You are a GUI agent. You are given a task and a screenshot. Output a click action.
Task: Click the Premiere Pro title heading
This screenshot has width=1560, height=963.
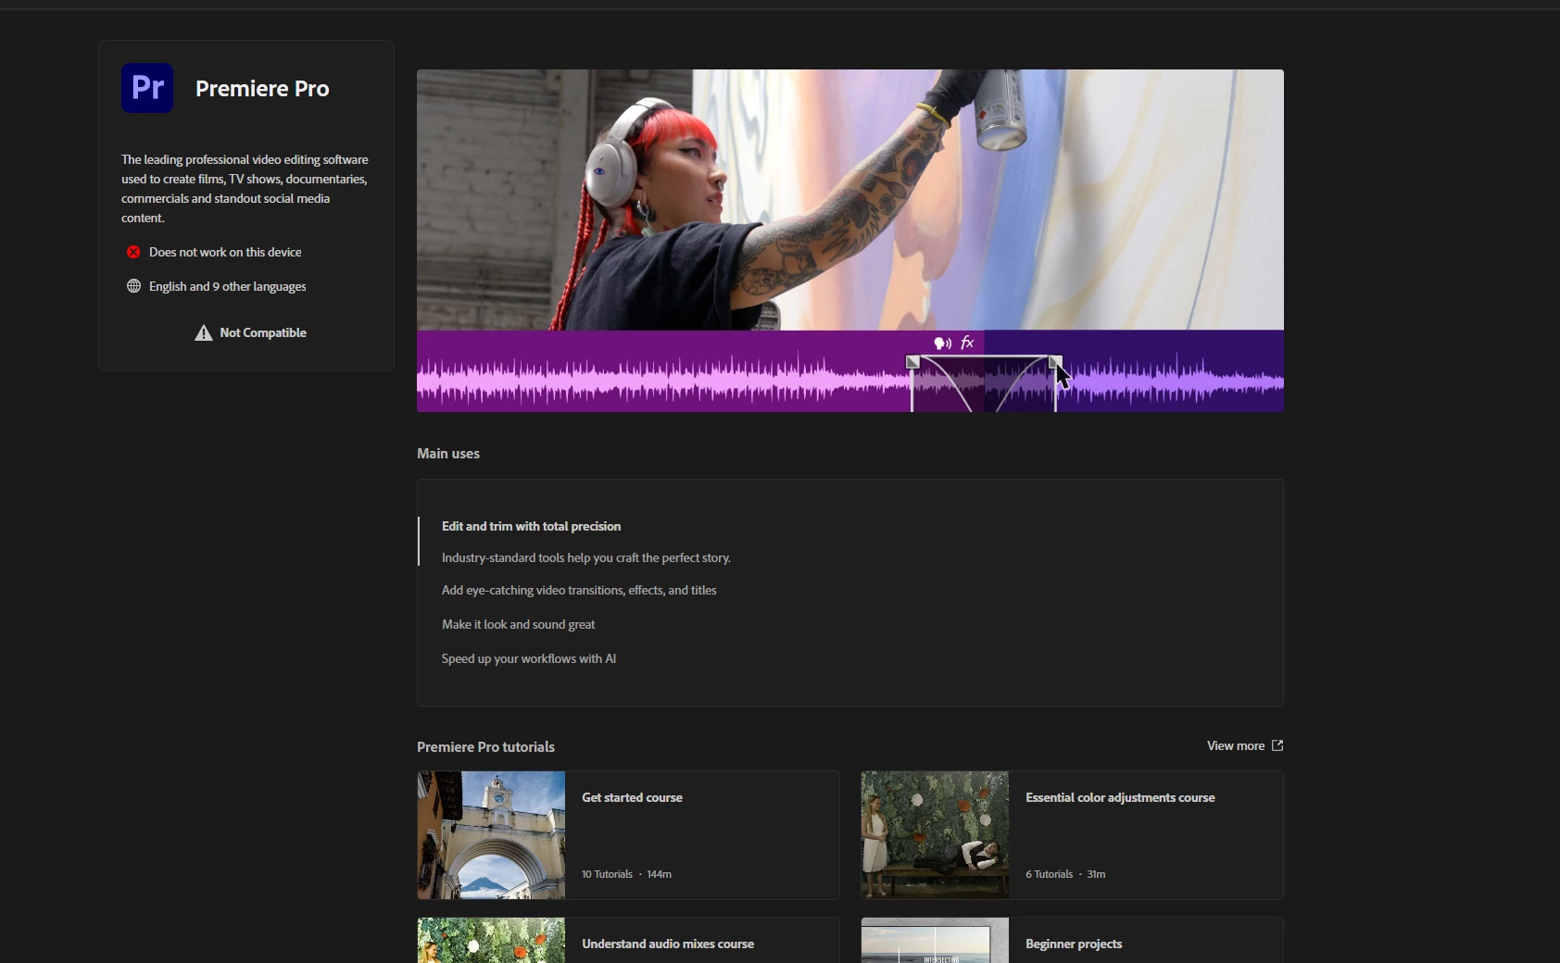pyautogui.click(x=262, y=89)
